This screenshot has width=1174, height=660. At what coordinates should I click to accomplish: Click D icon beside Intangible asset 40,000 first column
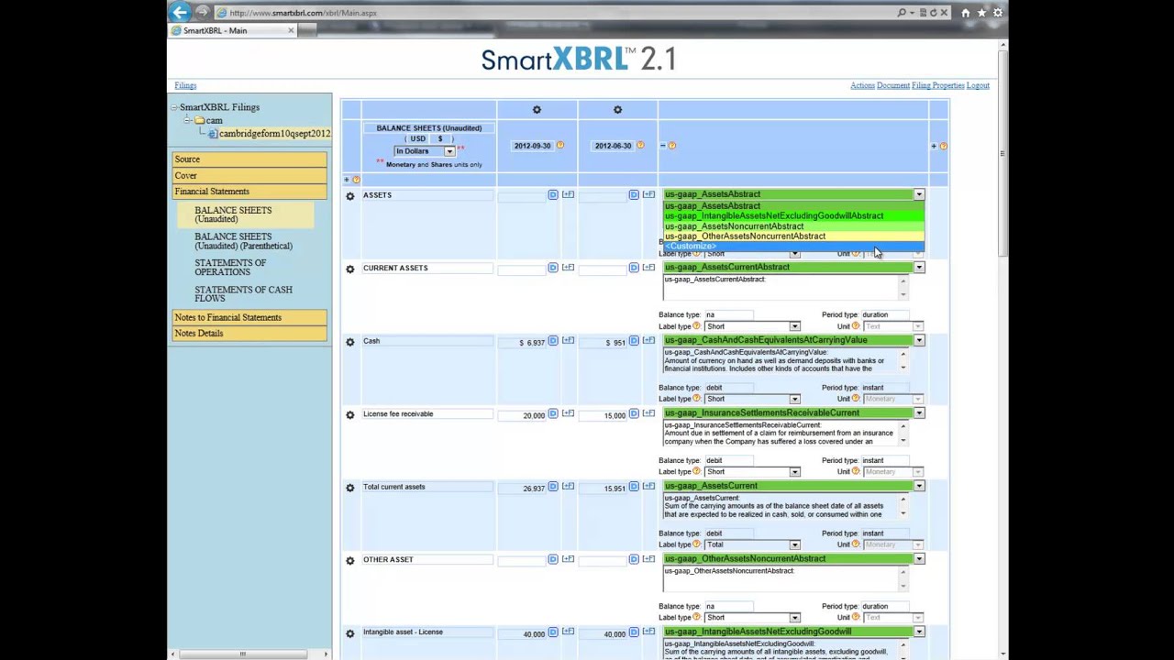552,632
